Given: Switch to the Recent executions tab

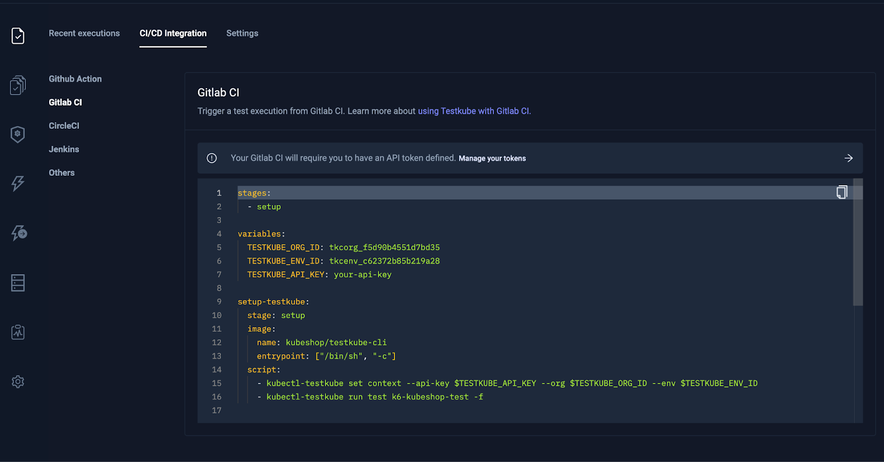Looking at the screenshot, I should click(84, 33).
